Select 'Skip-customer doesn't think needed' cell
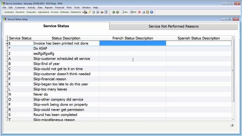Viewport: 242px width, 136px height. (66, 74)
